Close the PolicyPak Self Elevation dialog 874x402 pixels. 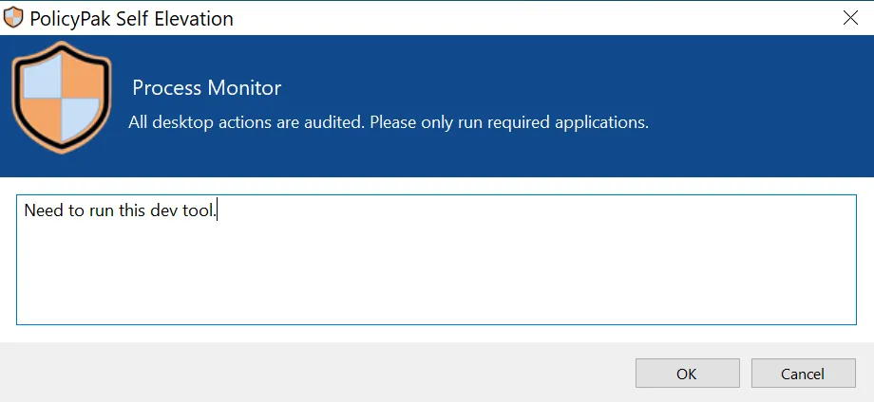point(850,18)
